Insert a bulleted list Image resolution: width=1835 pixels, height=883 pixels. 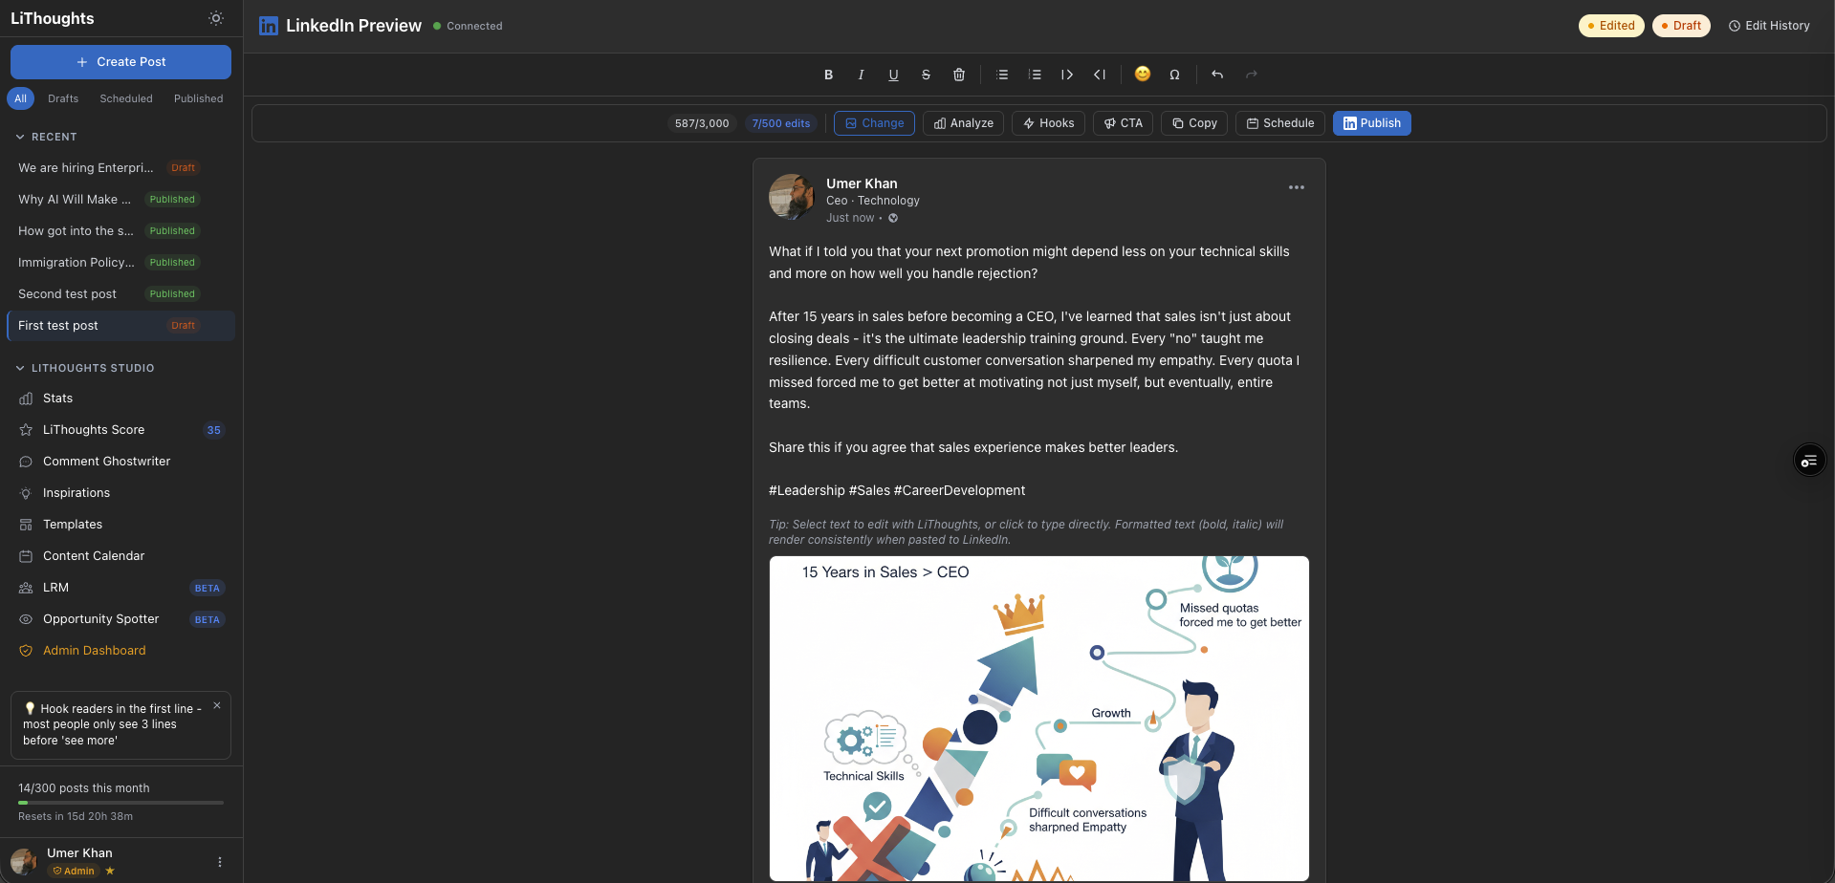1001,75
